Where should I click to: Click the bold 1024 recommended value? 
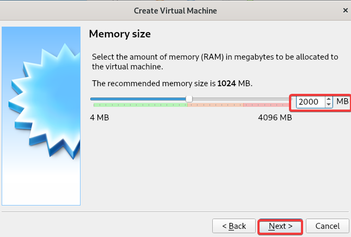[x=226, y=84]
